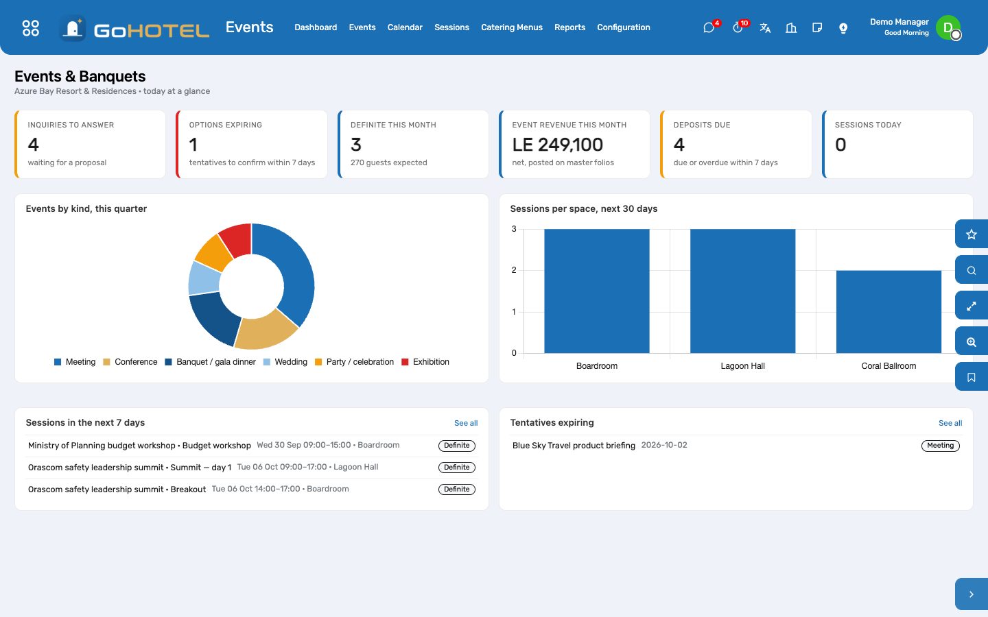Open the Sessions menu
The width and height of the screenshot is (988, 617).
[451, 27]
